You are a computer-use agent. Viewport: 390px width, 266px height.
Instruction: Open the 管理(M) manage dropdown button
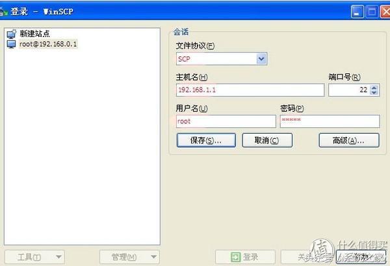pos(129,257)
